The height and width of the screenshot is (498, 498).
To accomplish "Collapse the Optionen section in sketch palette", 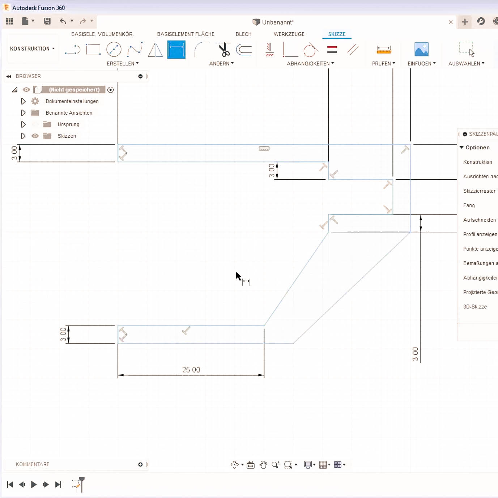I will tap(462, 148).
